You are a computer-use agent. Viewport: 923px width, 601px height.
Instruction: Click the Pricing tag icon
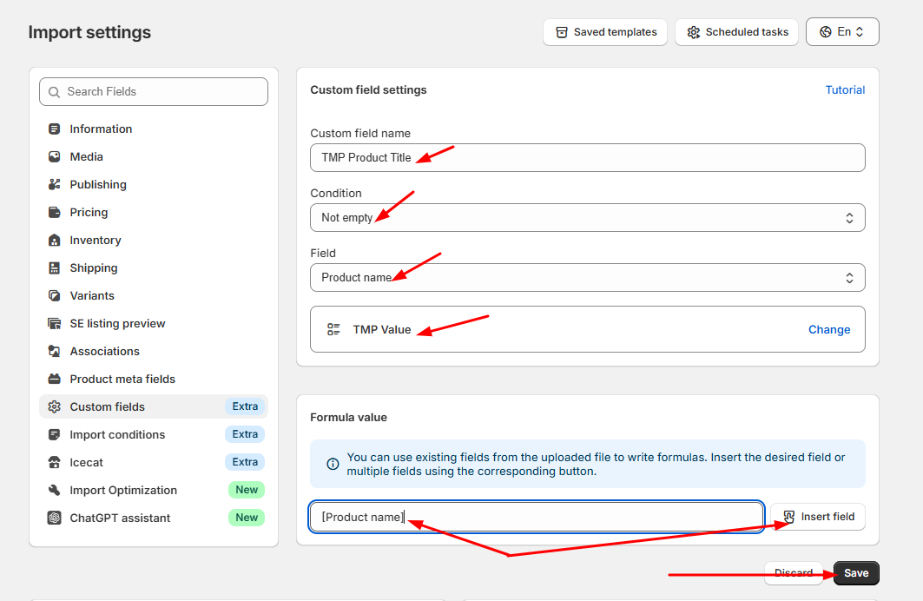point(54,212)
